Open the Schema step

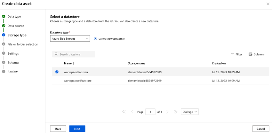pos(13,63)
